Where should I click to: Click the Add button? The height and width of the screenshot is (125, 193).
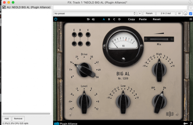coord(6,119)
